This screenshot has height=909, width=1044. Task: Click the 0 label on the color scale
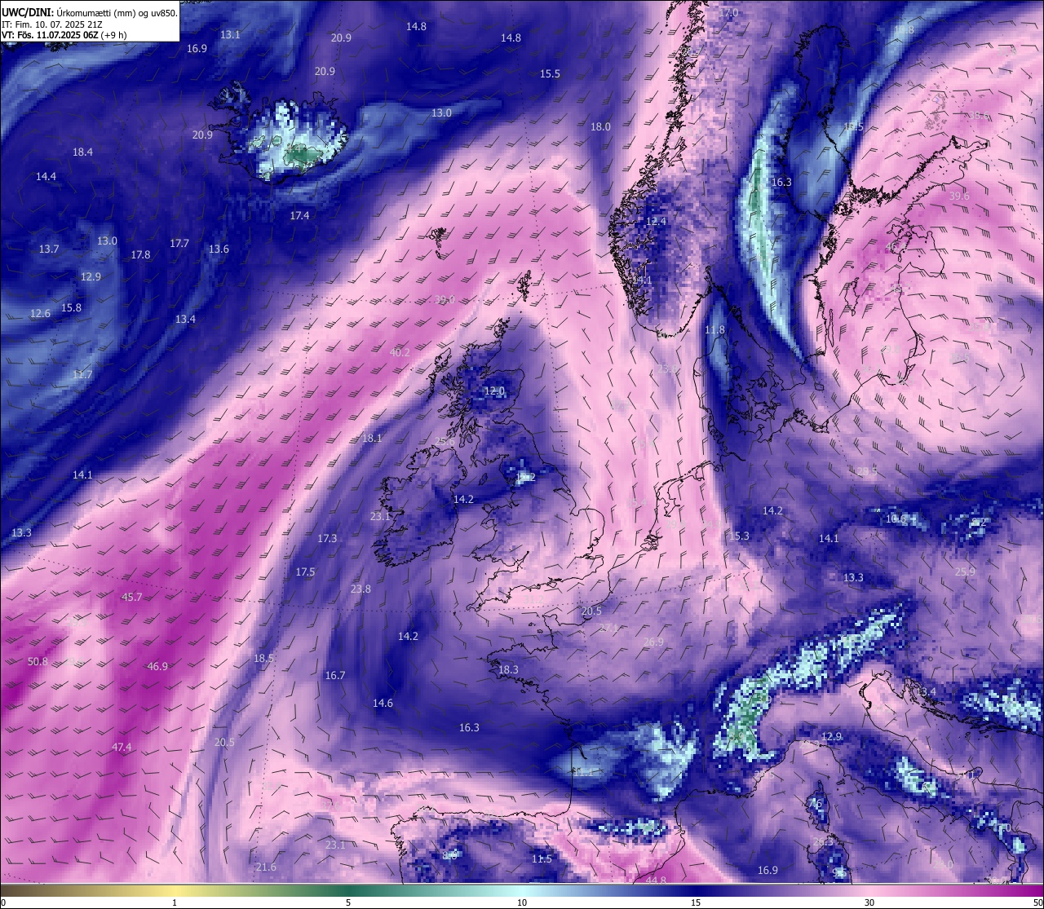coord(3,902)
